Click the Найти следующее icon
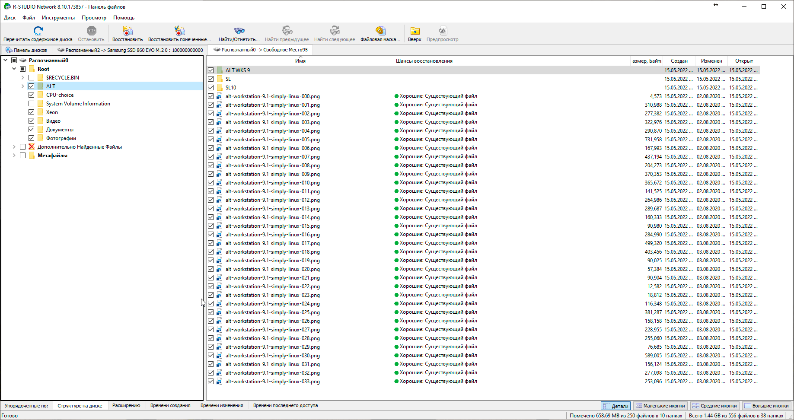The width and height of the screenshot is (794, 420). [x=335, y=31]
